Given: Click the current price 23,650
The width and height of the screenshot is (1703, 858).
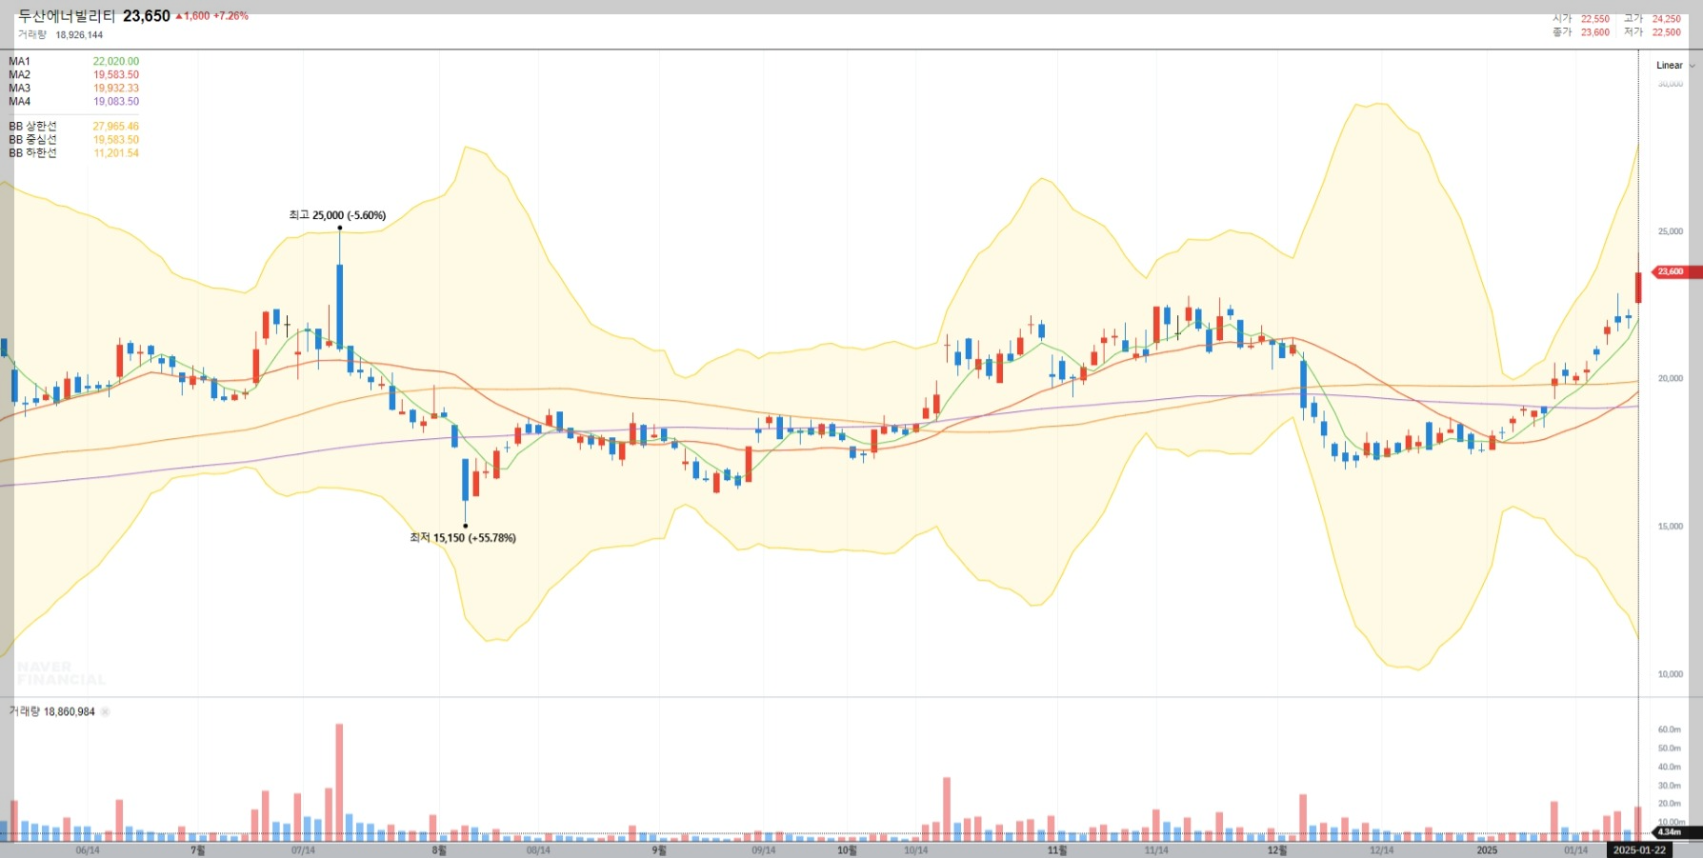Looking at the screenshot, I should tap(147, 16).
